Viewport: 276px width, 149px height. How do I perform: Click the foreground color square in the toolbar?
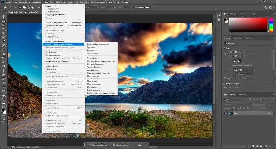click(3, 110)
